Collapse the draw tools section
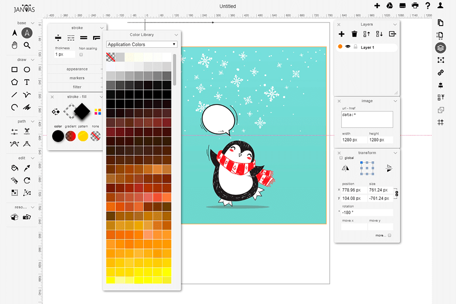 pyautogui.click(x=33, y=60)
